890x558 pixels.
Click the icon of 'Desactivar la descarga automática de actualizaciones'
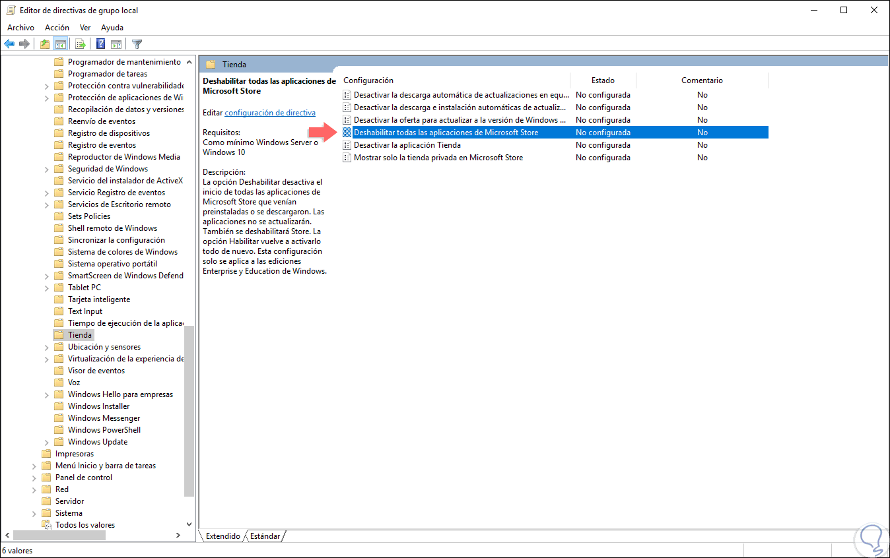(347, 95)
